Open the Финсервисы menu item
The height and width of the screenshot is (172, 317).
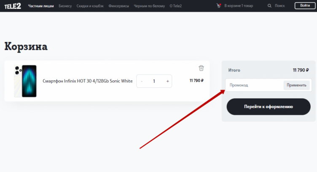tap(118, 6)
